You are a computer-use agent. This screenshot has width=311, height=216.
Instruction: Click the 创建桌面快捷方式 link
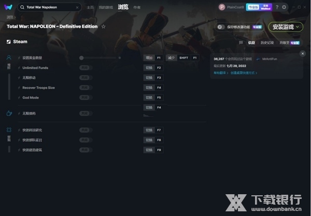point(244,73)
